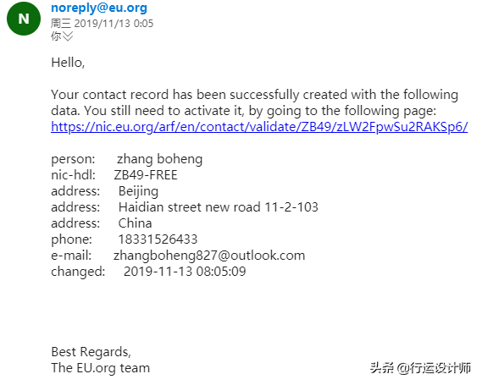Click the address line China

click(x=135, y=223)
